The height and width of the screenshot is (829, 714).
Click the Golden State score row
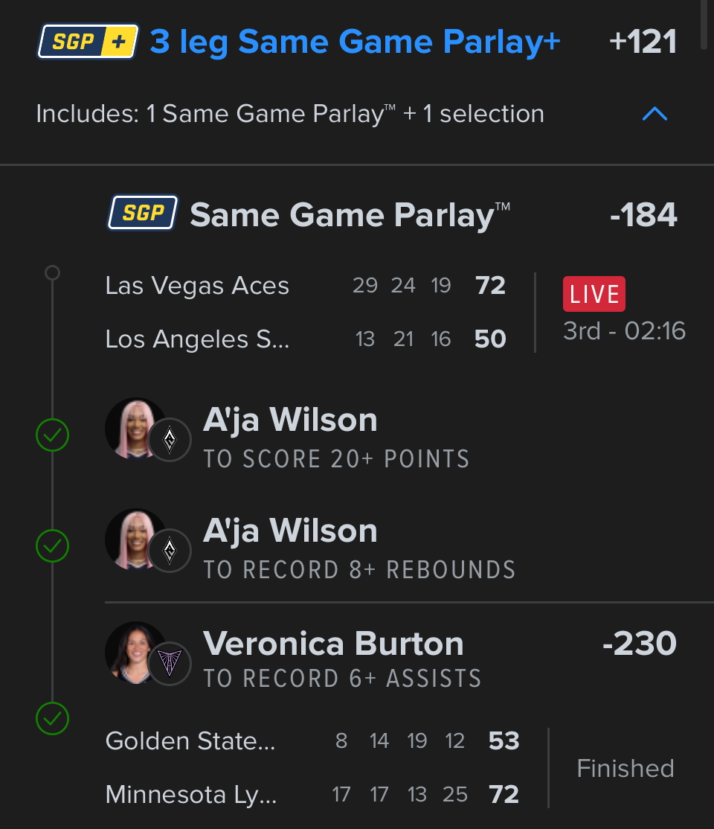pyautogui.click(x=312, y=741)
